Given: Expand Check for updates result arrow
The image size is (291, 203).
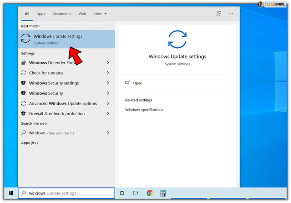Looking at the screenshot, I should [x=108, y=73].
